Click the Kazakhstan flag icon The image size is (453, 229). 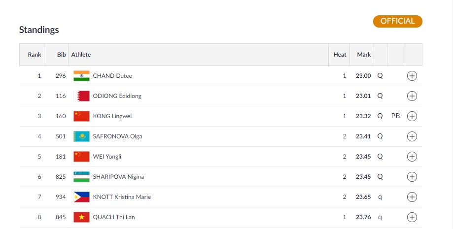(x=81, y=136)
